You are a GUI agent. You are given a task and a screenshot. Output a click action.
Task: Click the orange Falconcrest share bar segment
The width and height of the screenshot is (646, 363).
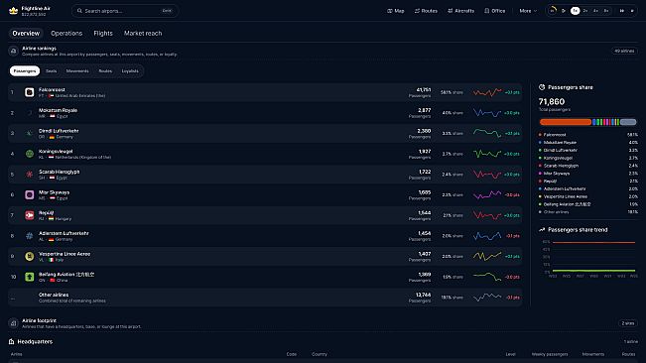pos(566,122)
